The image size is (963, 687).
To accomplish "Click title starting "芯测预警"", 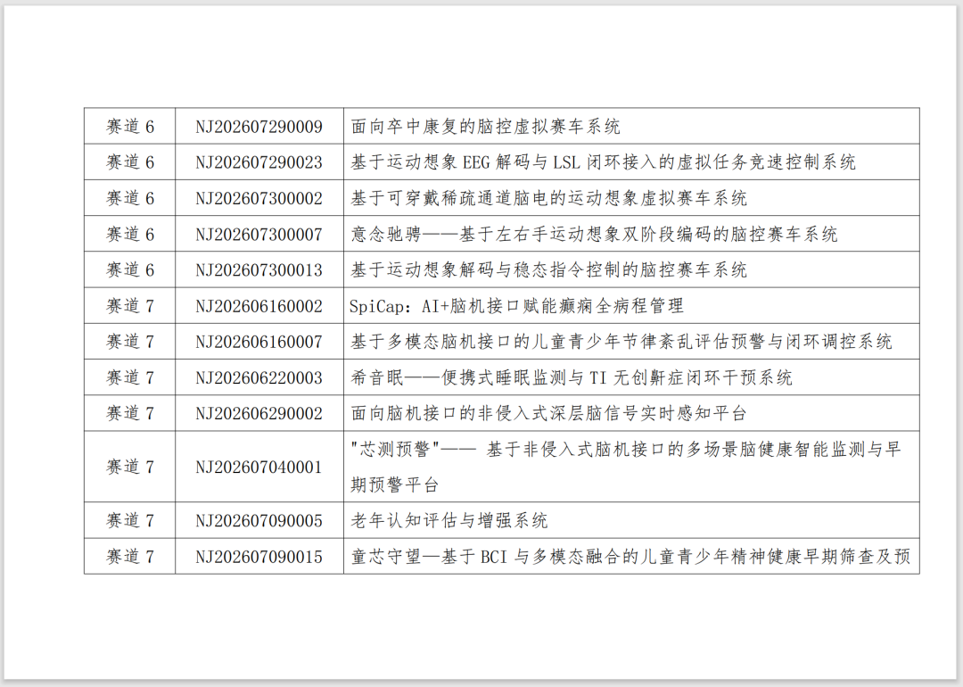I will (626, 467).
